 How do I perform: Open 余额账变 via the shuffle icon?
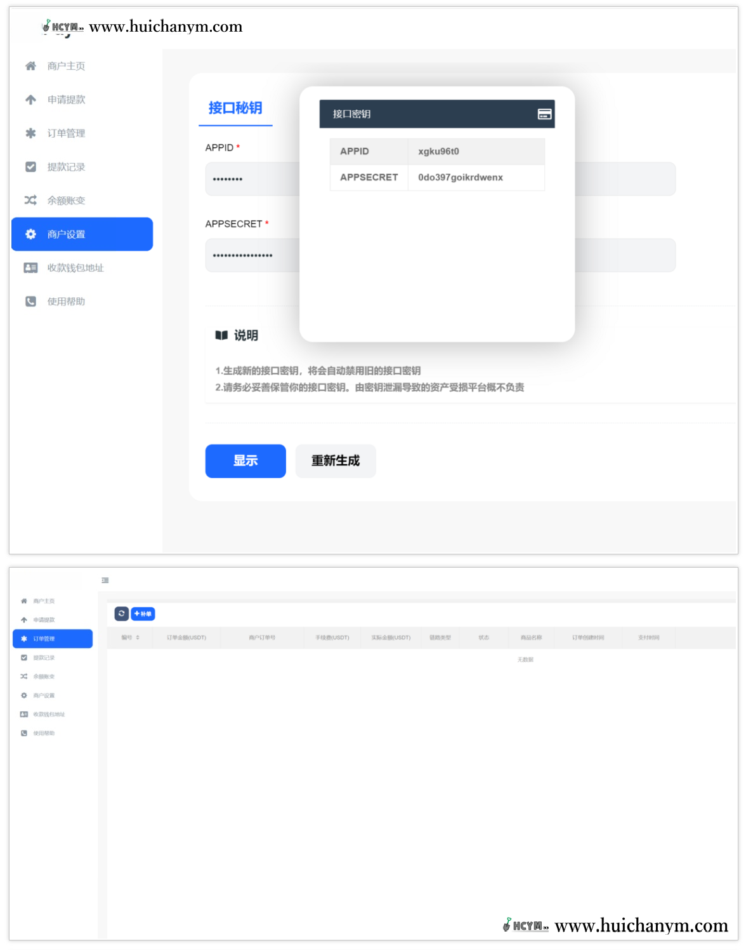(x=30, y=200)
